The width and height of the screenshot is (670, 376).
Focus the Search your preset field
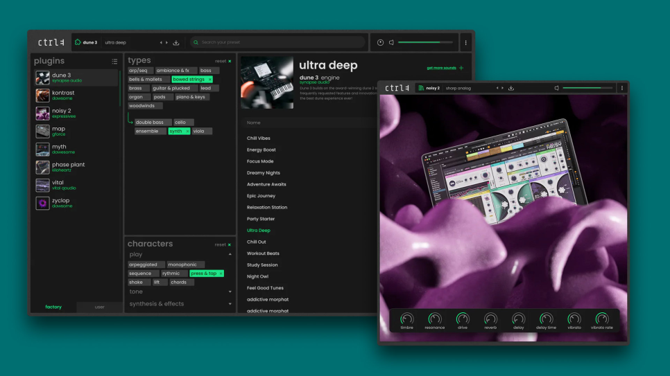(277, 42)
